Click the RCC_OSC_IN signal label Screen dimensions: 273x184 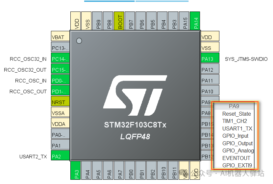pos(31,81)
